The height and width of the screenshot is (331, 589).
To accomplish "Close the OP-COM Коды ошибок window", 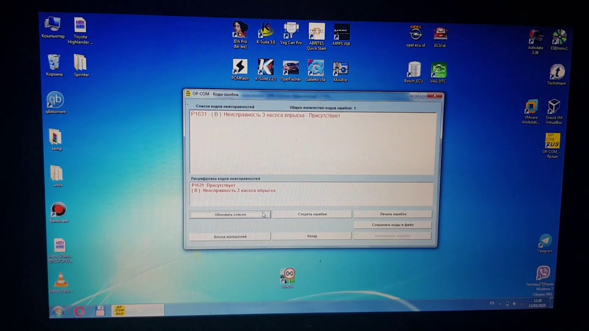I will pos(435,96).
